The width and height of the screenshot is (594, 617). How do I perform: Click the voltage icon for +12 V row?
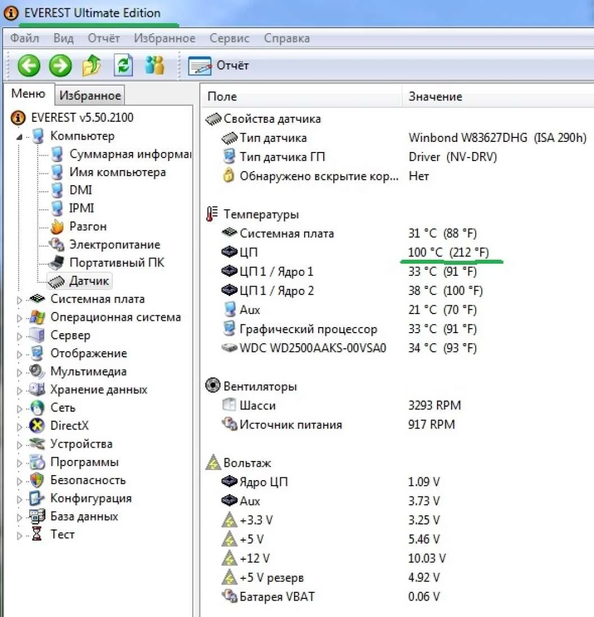tap(229, 558)
